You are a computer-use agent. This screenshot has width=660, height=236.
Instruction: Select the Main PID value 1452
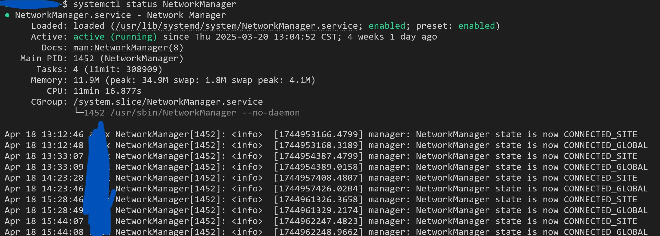pos(84,59)
